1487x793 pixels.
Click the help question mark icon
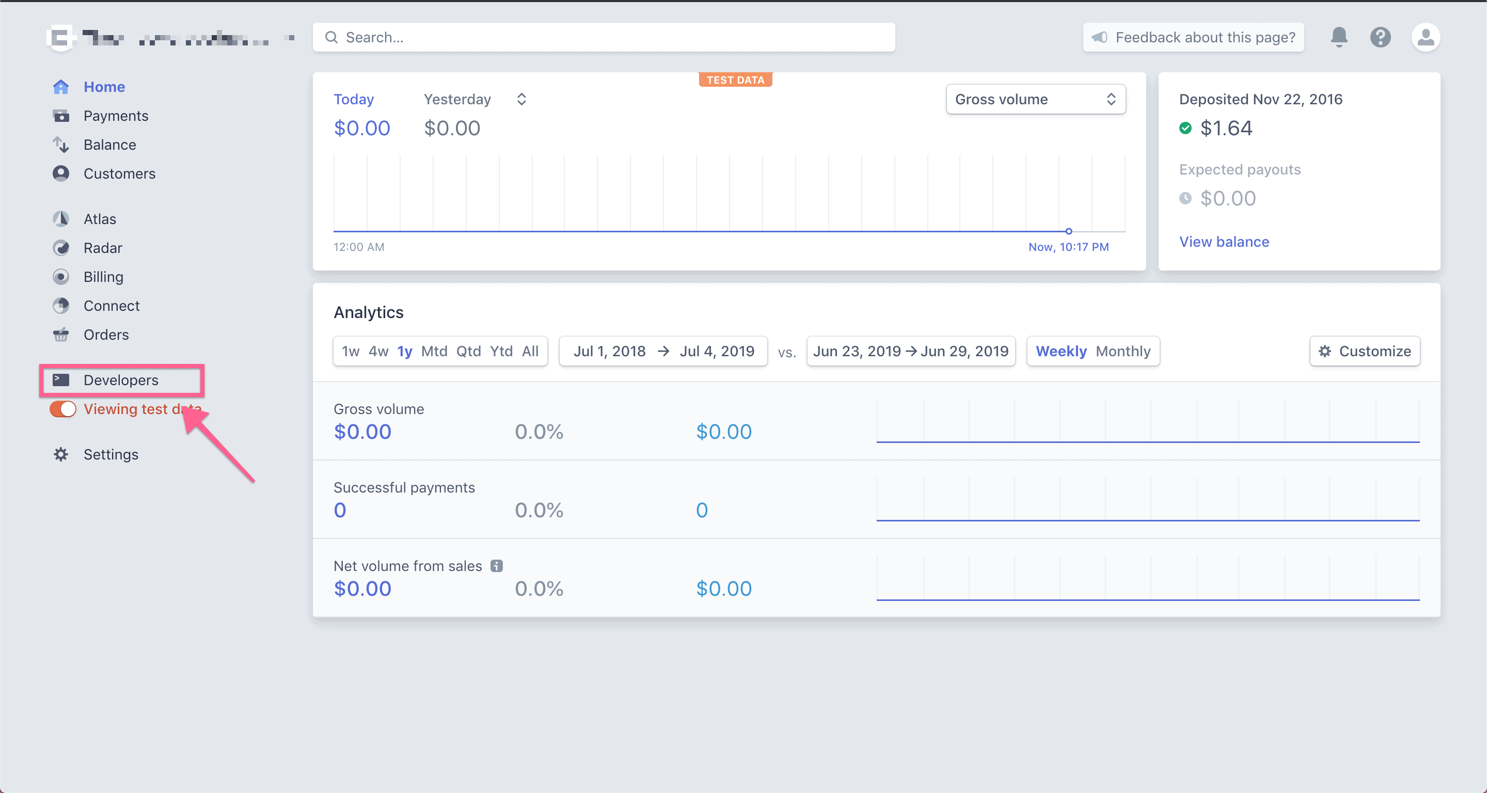(1380, 37)
